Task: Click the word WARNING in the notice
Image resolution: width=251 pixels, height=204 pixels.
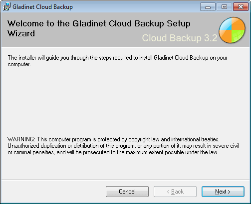Action: click(x=21, y=139)
